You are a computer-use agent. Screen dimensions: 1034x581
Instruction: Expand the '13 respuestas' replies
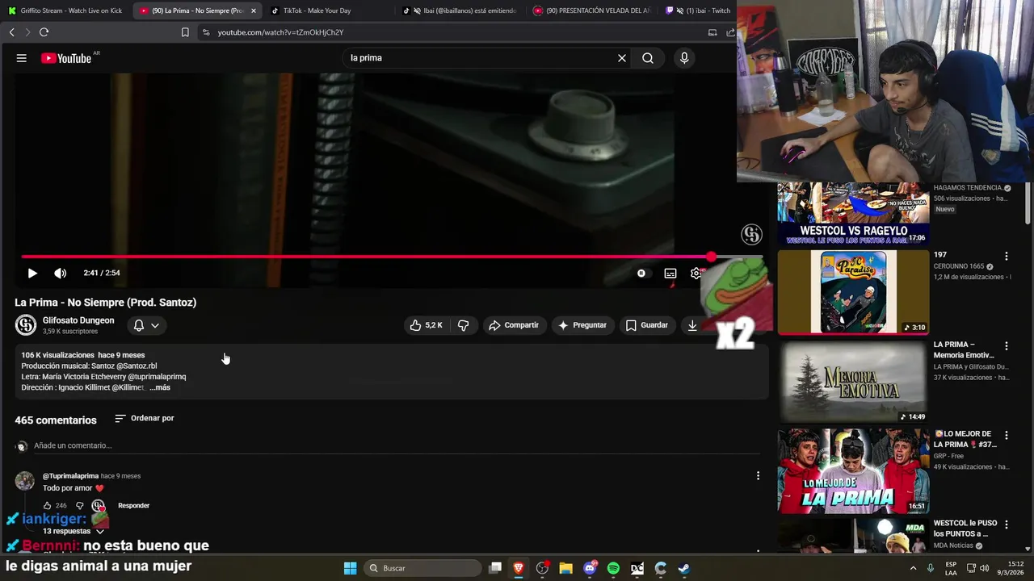(74, 531)
